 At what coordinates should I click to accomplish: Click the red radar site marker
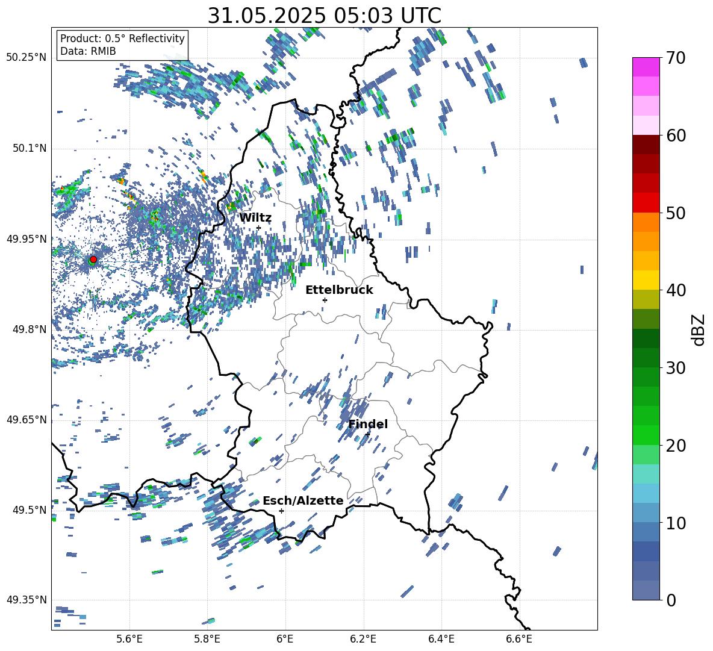coord(93,260)
